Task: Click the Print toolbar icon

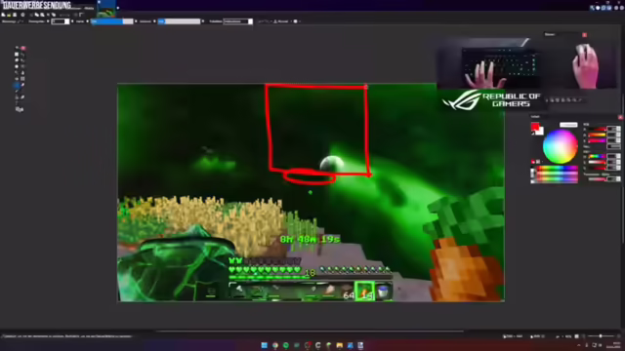Action: click(x=22, y=15)
